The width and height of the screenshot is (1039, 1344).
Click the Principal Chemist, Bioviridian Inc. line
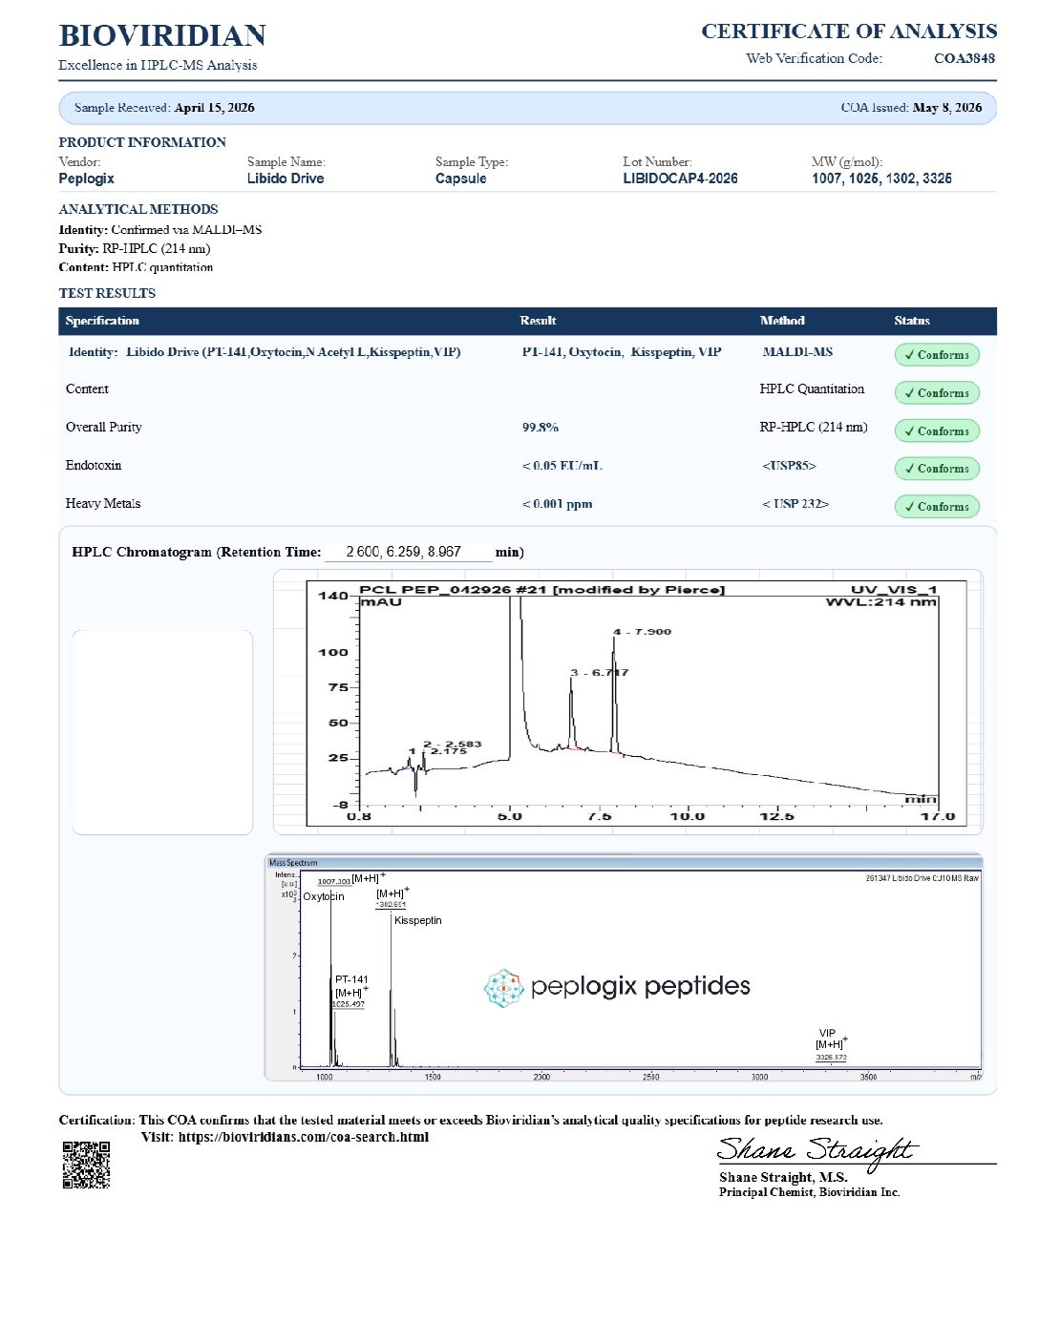[x=810, y=1192]
